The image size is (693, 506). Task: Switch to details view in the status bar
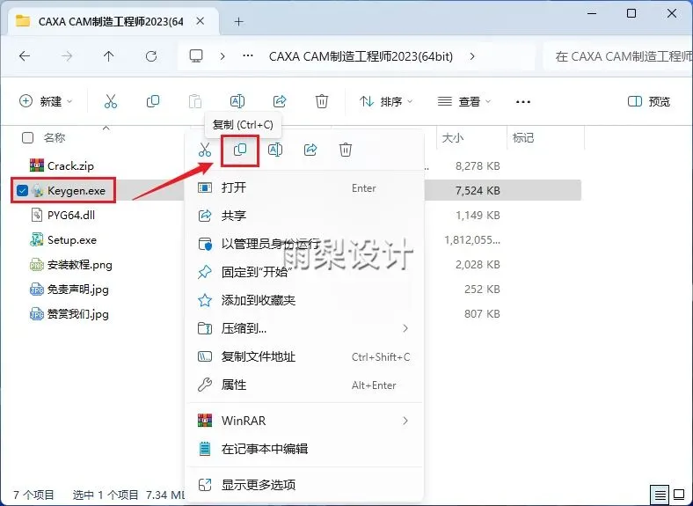coord(660,495)
